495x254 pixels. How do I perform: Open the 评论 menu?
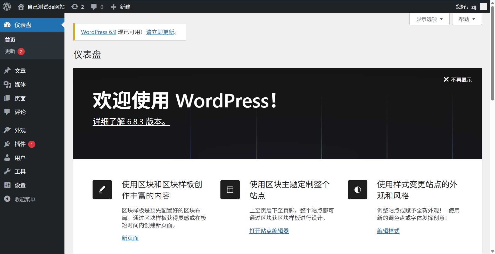(32, 112)
